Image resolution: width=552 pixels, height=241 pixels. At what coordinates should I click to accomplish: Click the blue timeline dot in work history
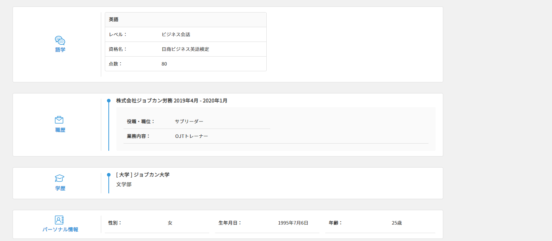(109, 101)
